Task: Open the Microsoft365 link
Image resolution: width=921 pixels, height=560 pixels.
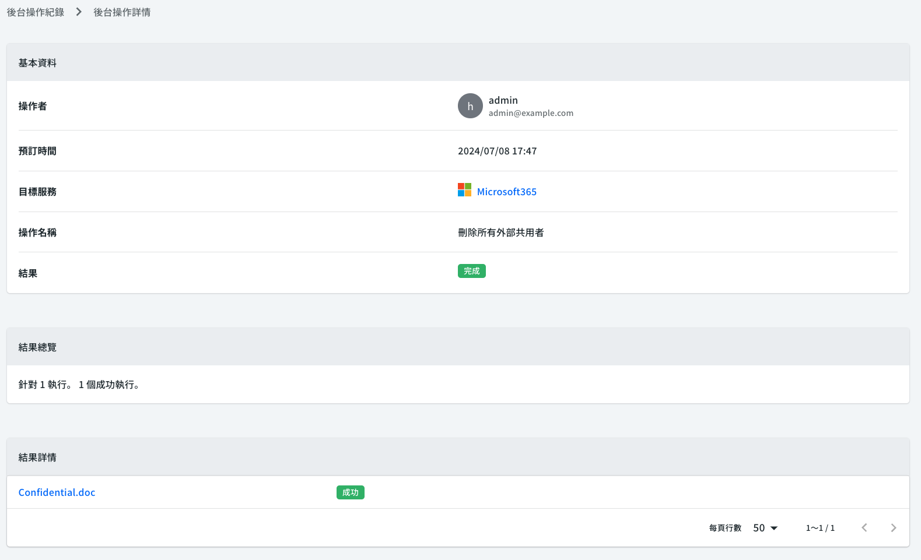Action: [x=507, y=192]
